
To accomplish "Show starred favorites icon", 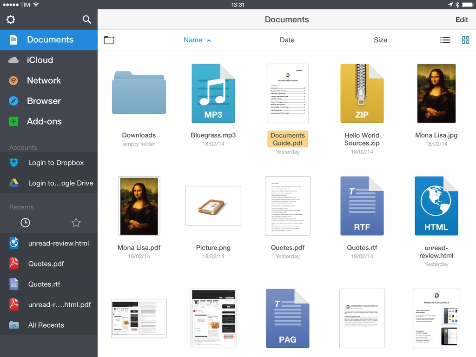I will 76,223.
